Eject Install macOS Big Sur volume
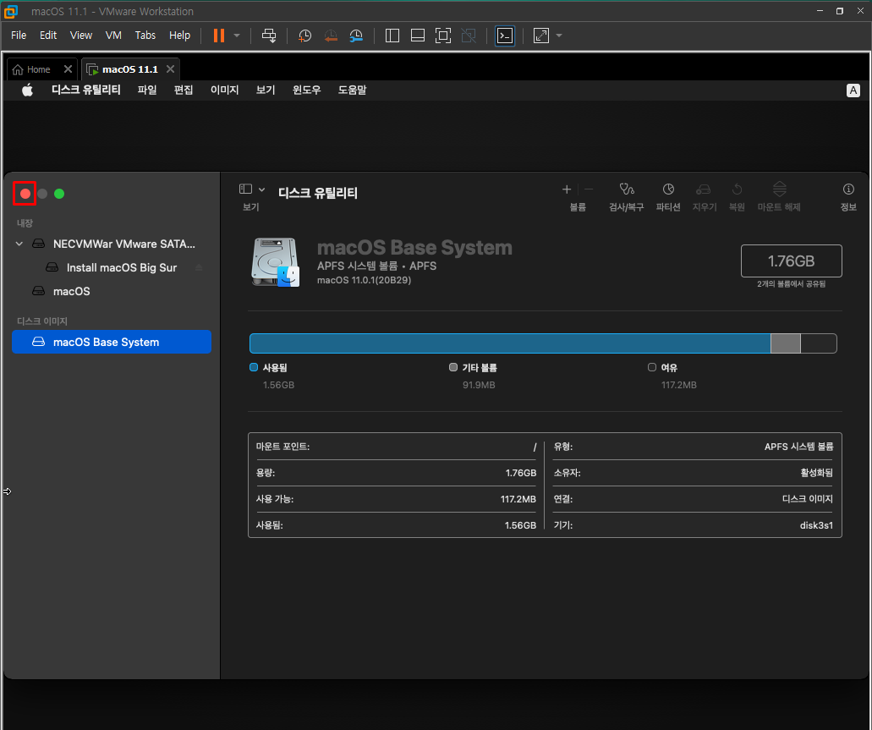This screenshot has height=730, width=872. (199, 267)
